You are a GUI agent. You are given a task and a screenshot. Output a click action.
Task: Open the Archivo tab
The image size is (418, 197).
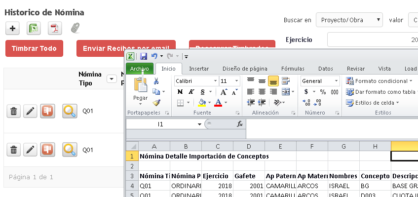[140, 69]
